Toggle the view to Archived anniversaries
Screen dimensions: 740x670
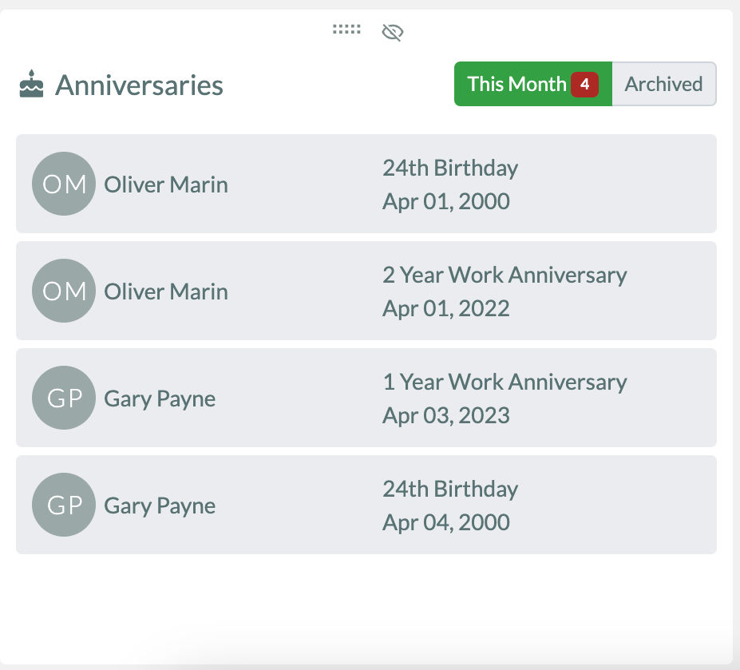(663, 83)
